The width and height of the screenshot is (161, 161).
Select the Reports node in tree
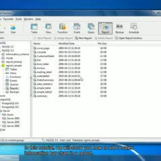pos(14,88)
